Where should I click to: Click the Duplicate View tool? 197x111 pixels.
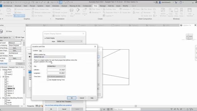pos(111,12)
